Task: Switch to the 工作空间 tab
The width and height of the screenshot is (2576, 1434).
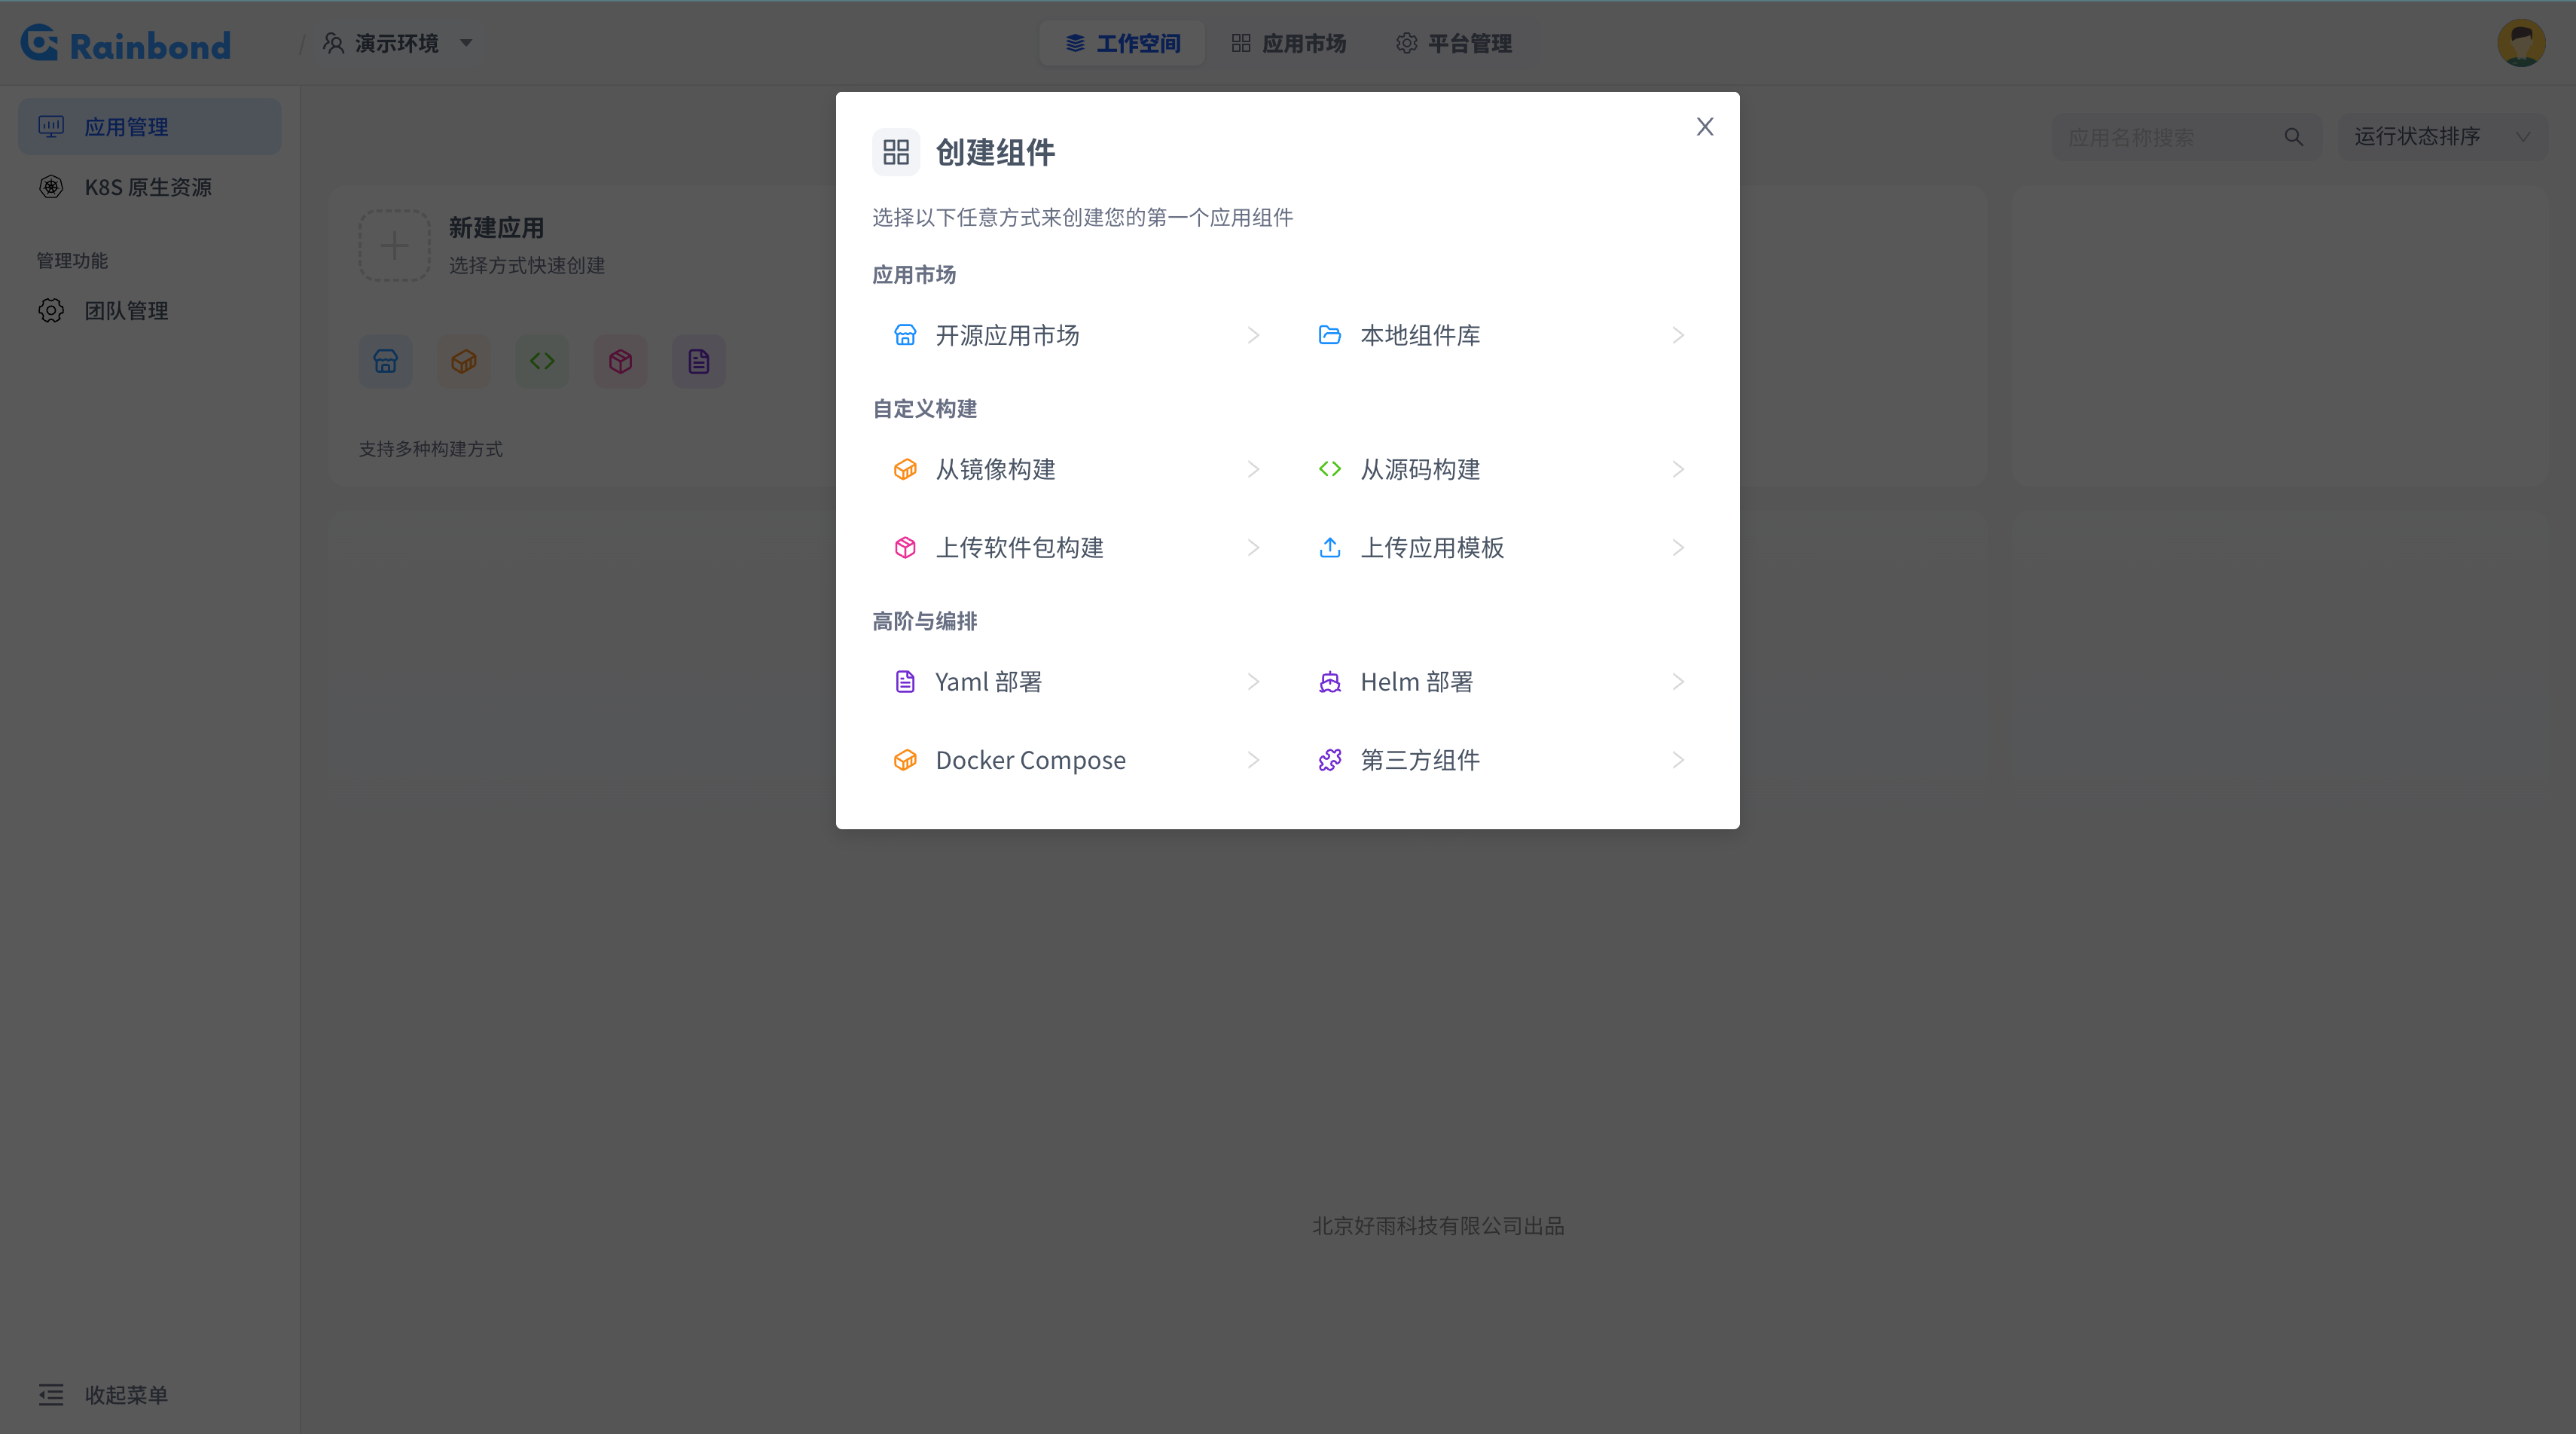Action: [x=1122, y=43]
